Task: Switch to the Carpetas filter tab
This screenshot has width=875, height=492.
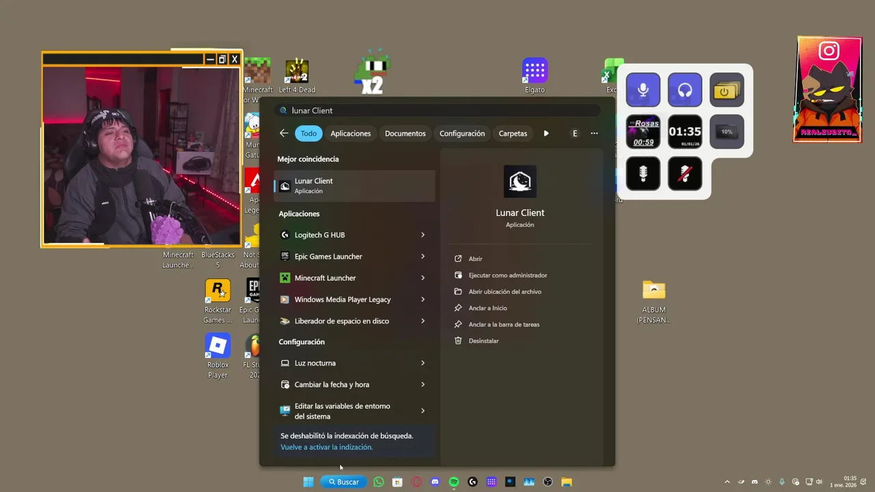Action: pos(513,133)
